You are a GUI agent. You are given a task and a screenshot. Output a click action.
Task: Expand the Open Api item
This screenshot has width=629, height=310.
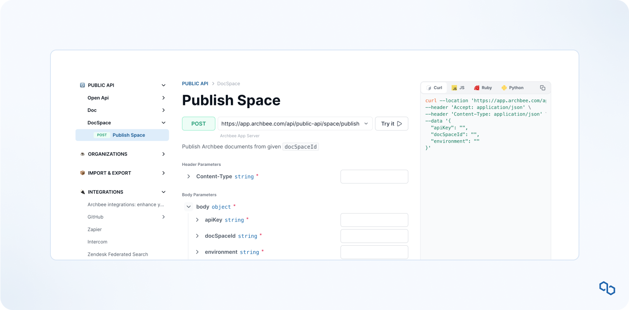pyautogui.click(x=164, y=98)
